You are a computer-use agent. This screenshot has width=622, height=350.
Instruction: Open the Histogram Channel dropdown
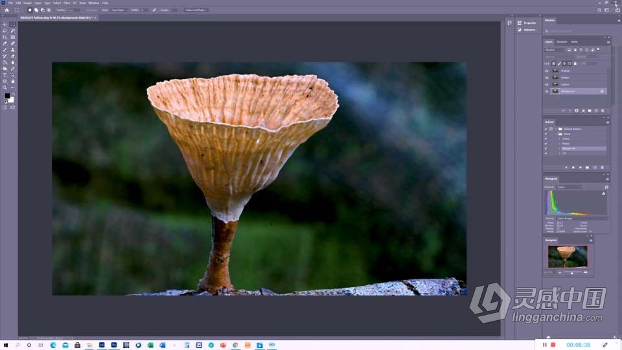[570, 187]
